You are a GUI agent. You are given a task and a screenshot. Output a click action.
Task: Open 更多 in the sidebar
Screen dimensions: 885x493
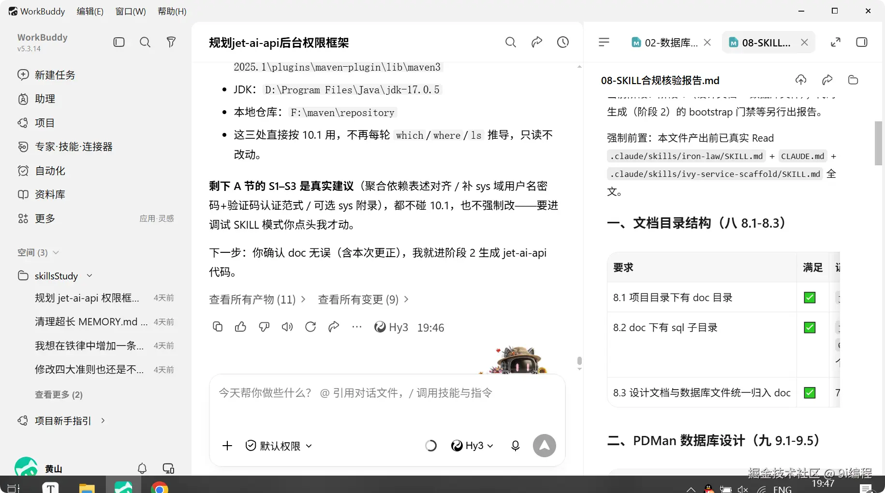pyautogui.click(x=37, y=218)
